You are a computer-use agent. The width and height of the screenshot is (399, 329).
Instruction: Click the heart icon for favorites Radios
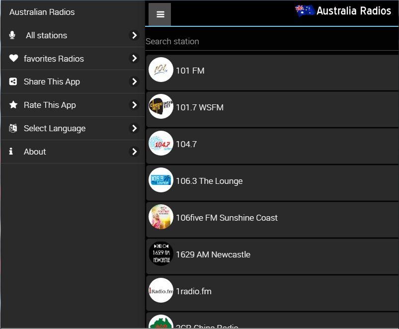click(x=13, y=58)
